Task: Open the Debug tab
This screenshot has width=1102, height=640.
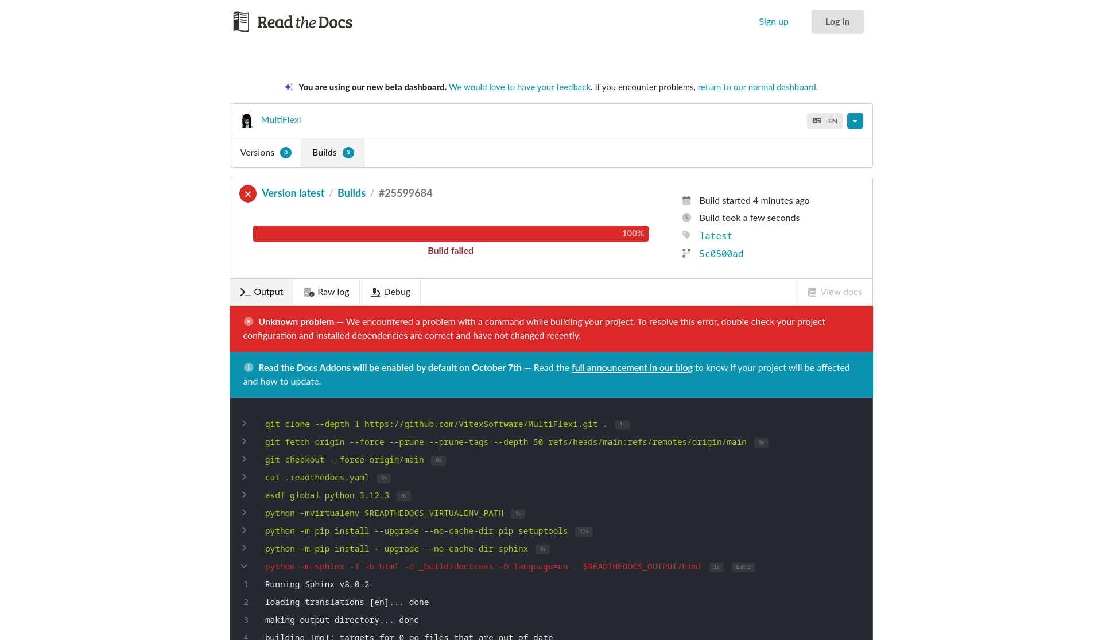Action: [390, 292]
